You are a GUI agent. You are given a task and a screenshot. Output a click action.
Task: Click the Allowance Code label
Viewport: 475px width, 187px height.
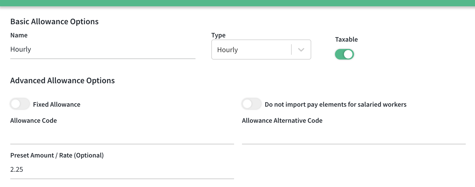(34, 121)
